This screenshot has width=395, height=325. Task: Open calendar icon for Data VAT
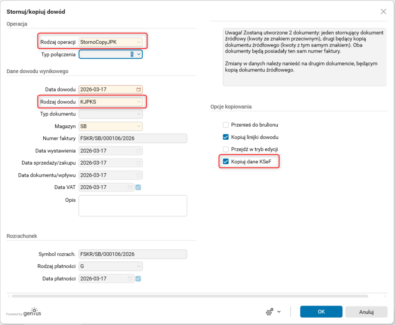130,187
